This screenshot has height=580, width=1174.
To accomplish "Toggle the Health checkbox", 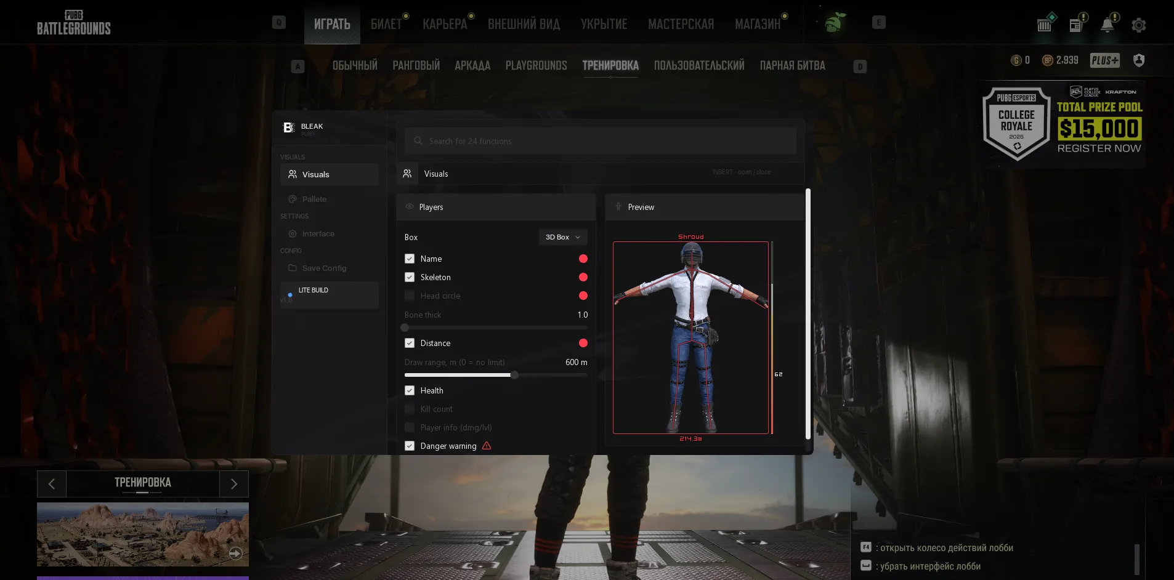I will pos(410,390).
